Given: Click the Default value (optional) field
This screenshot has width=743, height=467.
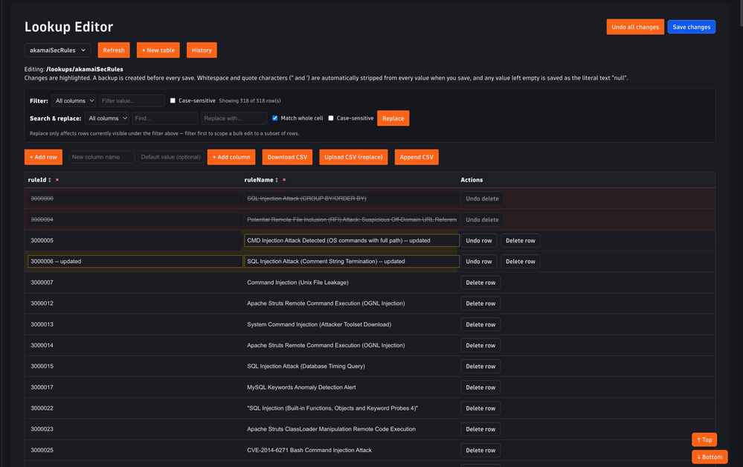Looking at the screenshot, I should [x=171, y=157].
